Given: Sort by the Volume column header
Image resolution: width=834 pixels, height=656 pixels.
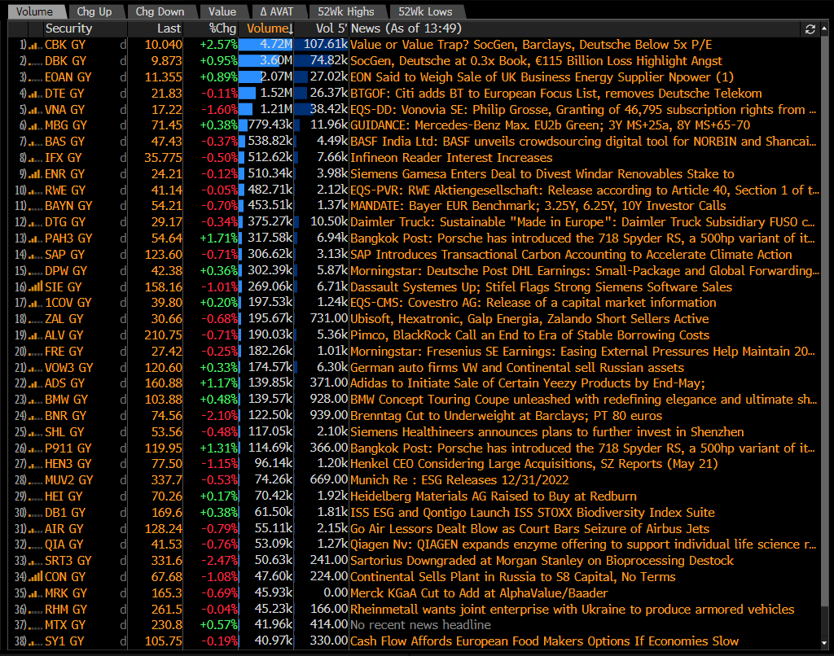Looking at the screenshot, I should tap(270, 28).
